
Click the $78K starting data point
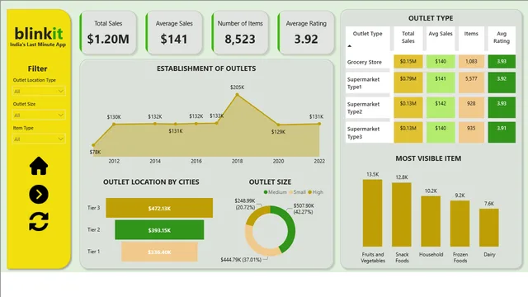click(93, 145)
